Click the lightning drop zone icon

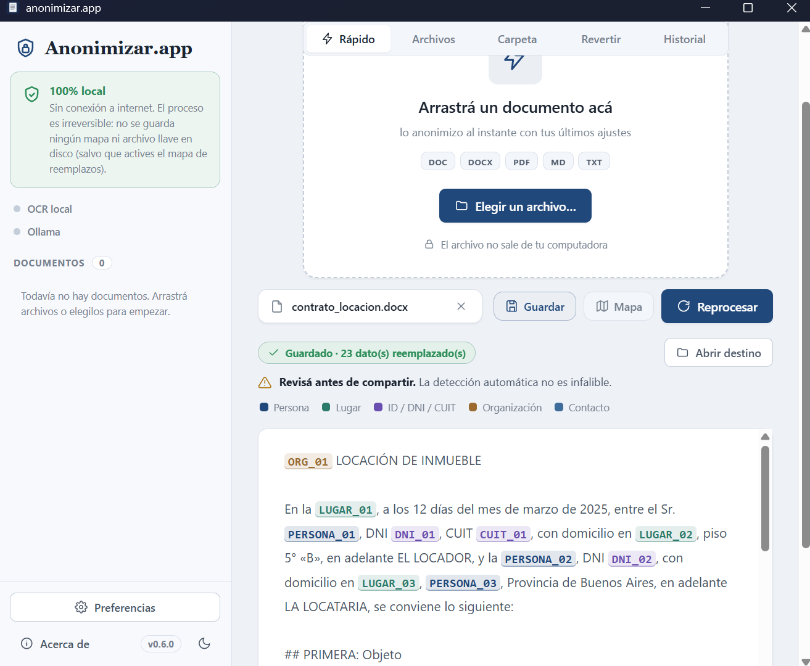pos(515,61)
